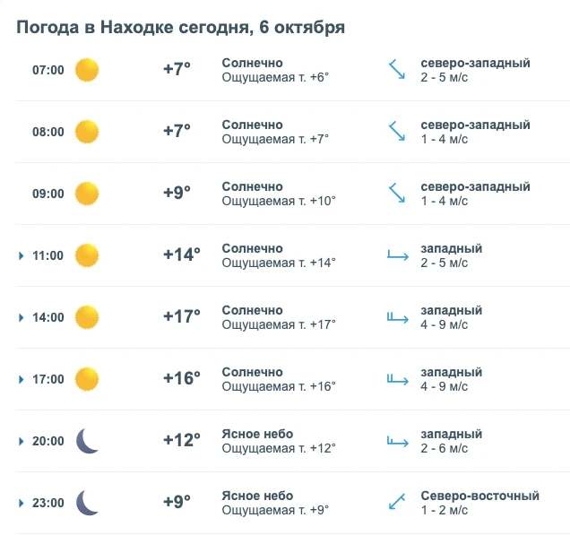Viewport: 570px width, 535px height.
Task: Expand the 11:00 forecast row triangle
Action: click(x=22, y=255)
